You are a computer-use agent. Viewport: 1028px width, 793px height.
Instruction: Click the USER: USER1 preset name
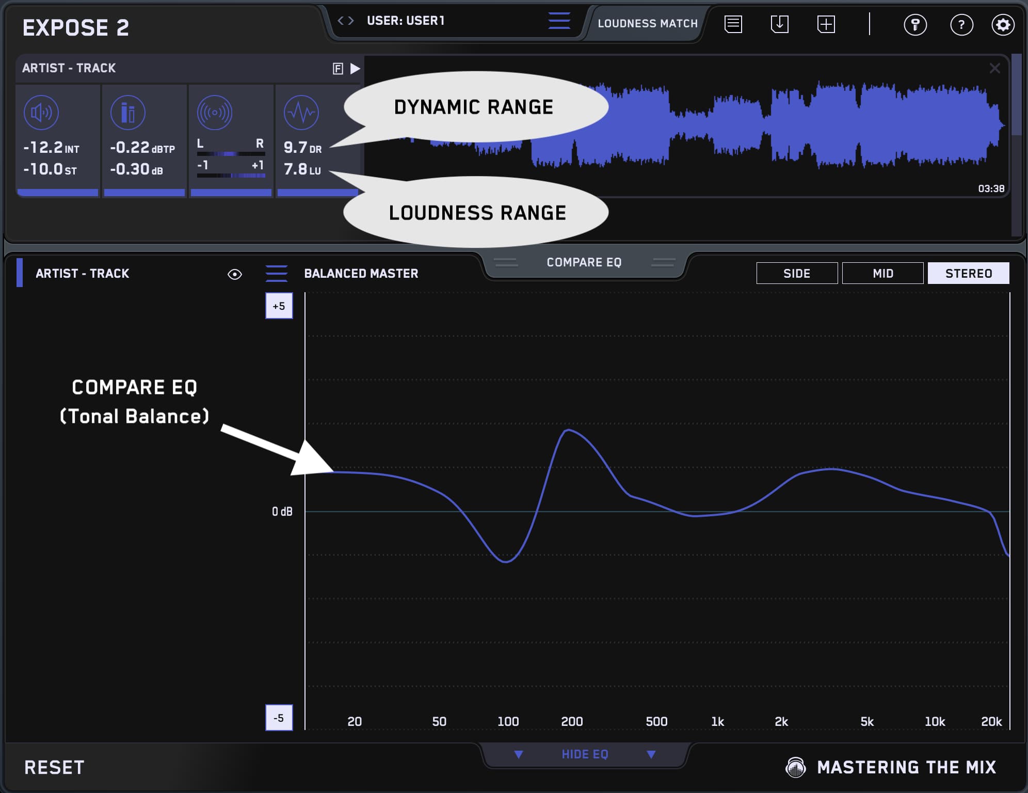[406, 21]
